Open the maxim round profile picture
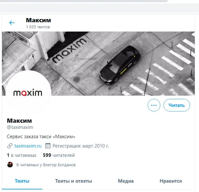199x192 pixels. pos(28,92)
